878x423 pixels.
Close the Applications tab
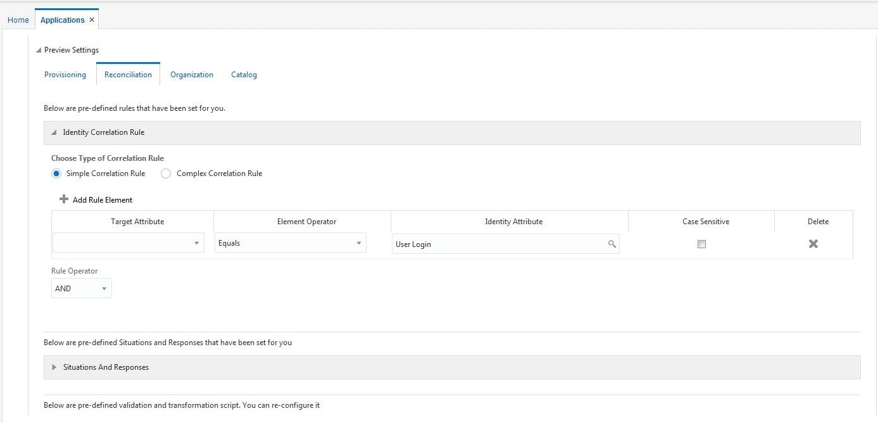[92, 19]
